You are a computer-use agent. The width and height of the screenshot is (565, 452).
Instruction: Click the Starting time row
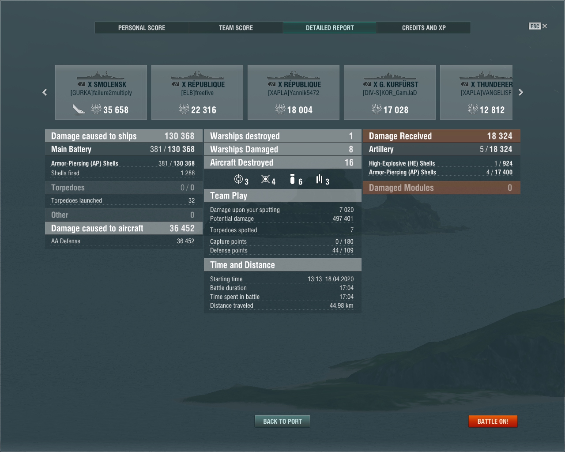pos(282,279)
